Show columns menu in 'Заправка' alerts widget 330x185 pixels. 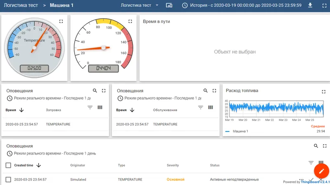click(x=100, y=107)
